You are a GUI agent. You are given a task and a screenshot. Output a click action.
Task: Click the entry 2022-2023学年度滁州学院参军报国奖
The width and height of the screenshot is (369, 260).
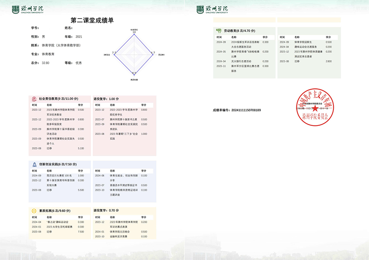point(61,122)
